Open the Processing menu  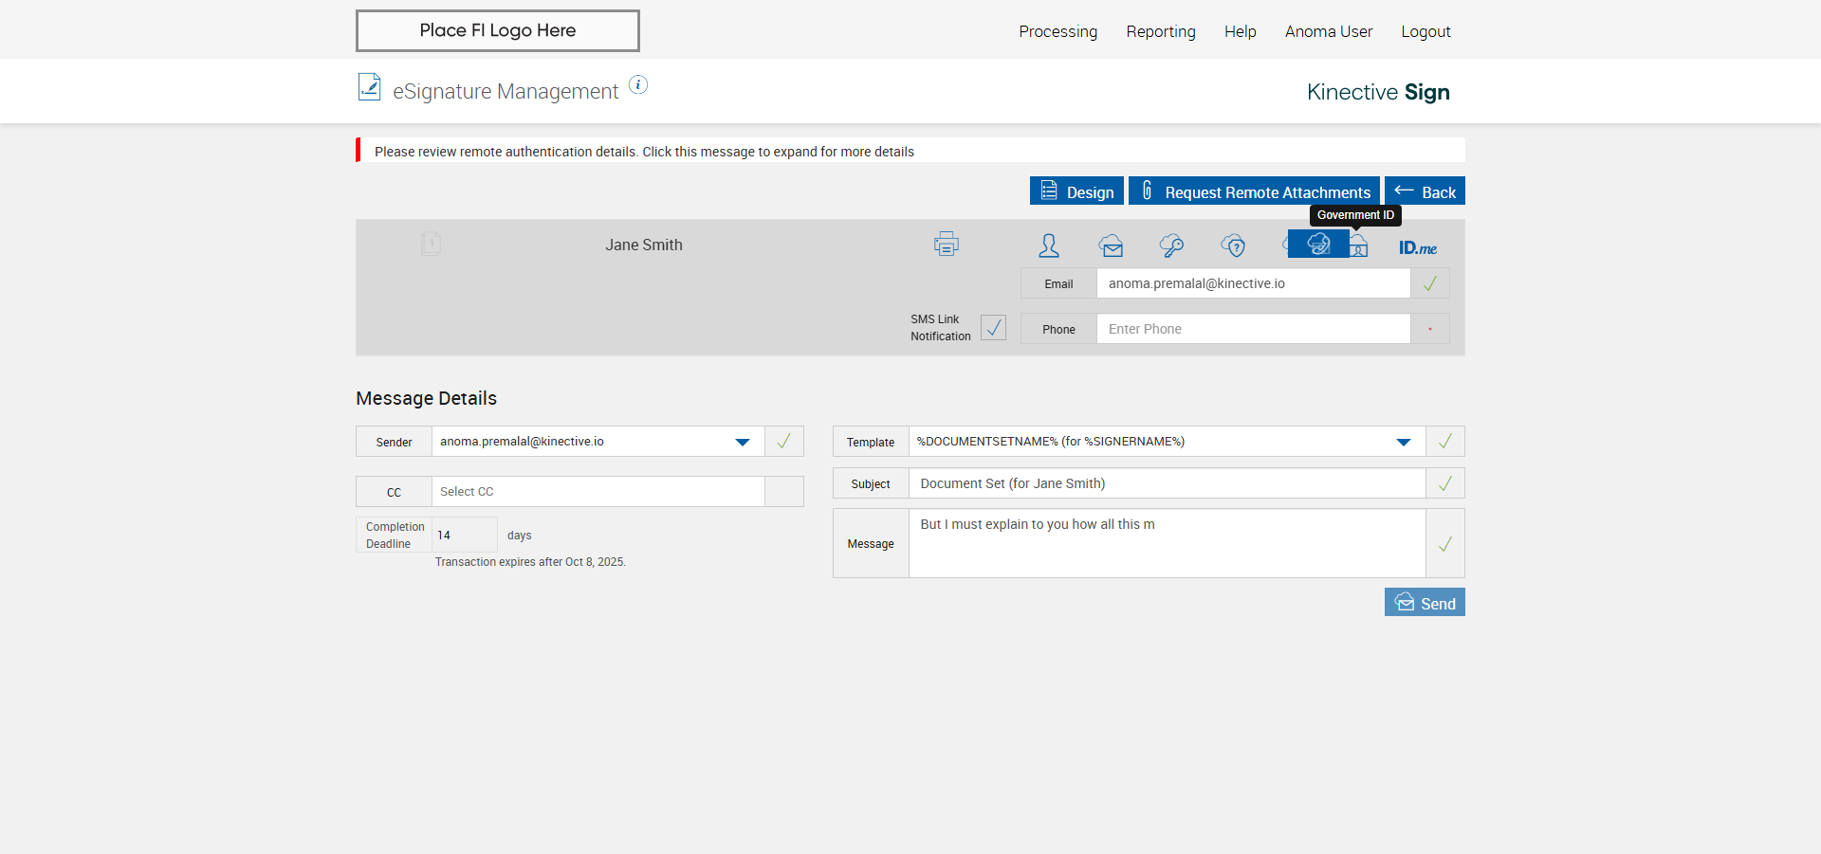(1058, 31)
